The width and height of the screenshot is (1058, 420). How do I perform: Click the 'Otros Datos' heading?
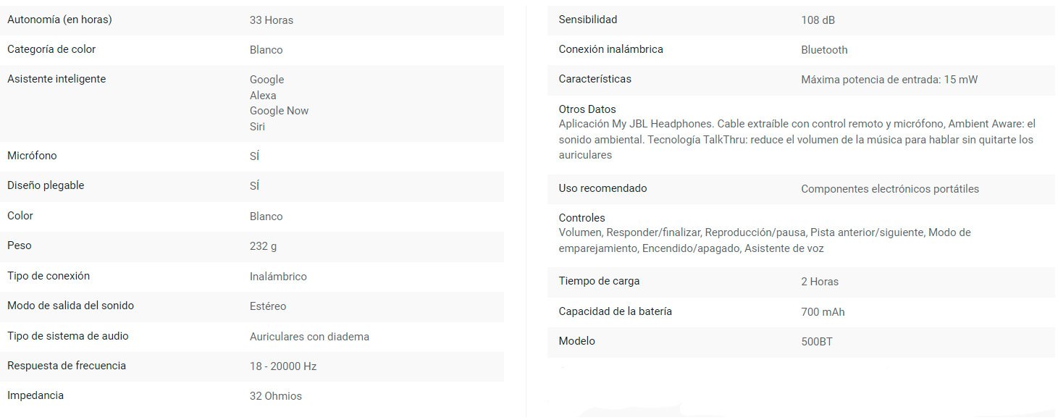[x=587, y=109]
